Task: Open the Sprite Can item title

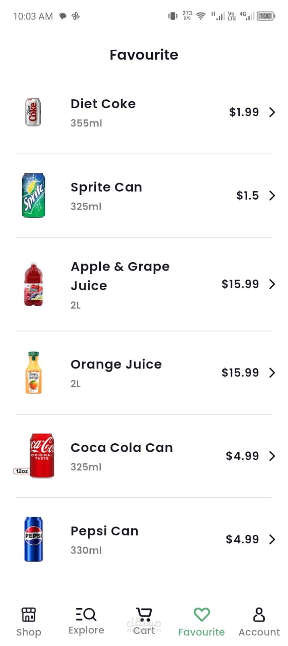Action: point(106,187)
